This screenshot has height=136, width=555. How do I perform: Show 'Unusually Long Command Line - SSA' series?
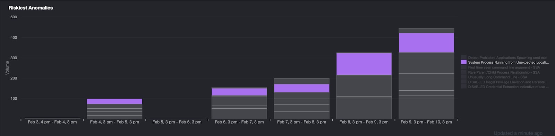tap(497, 77)
